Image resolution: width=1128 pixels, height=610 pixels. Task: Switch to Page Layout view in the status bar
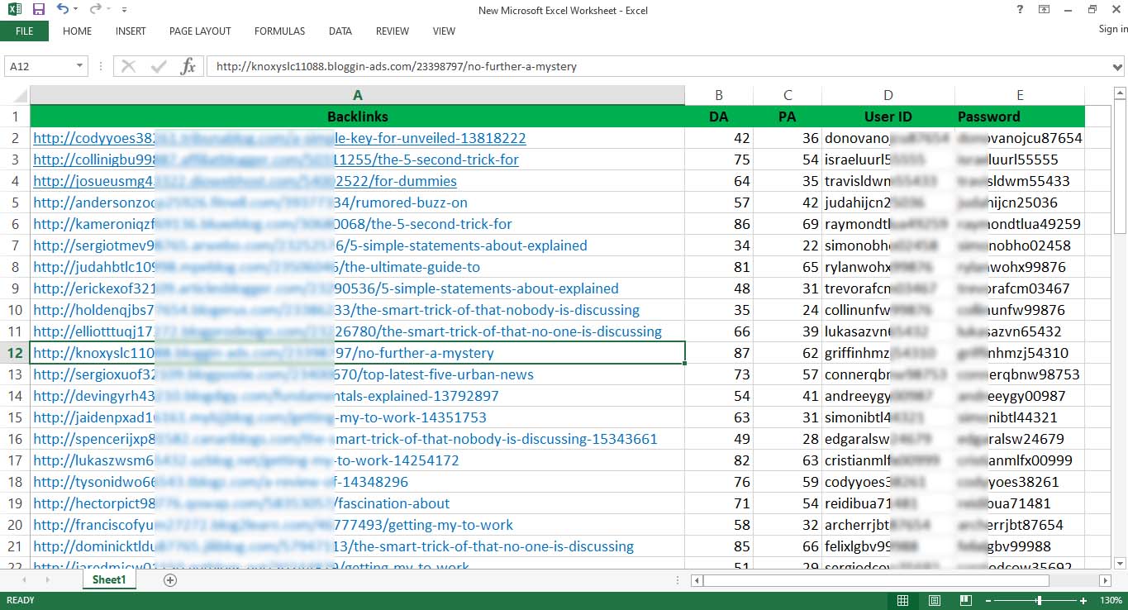[934, 600]
